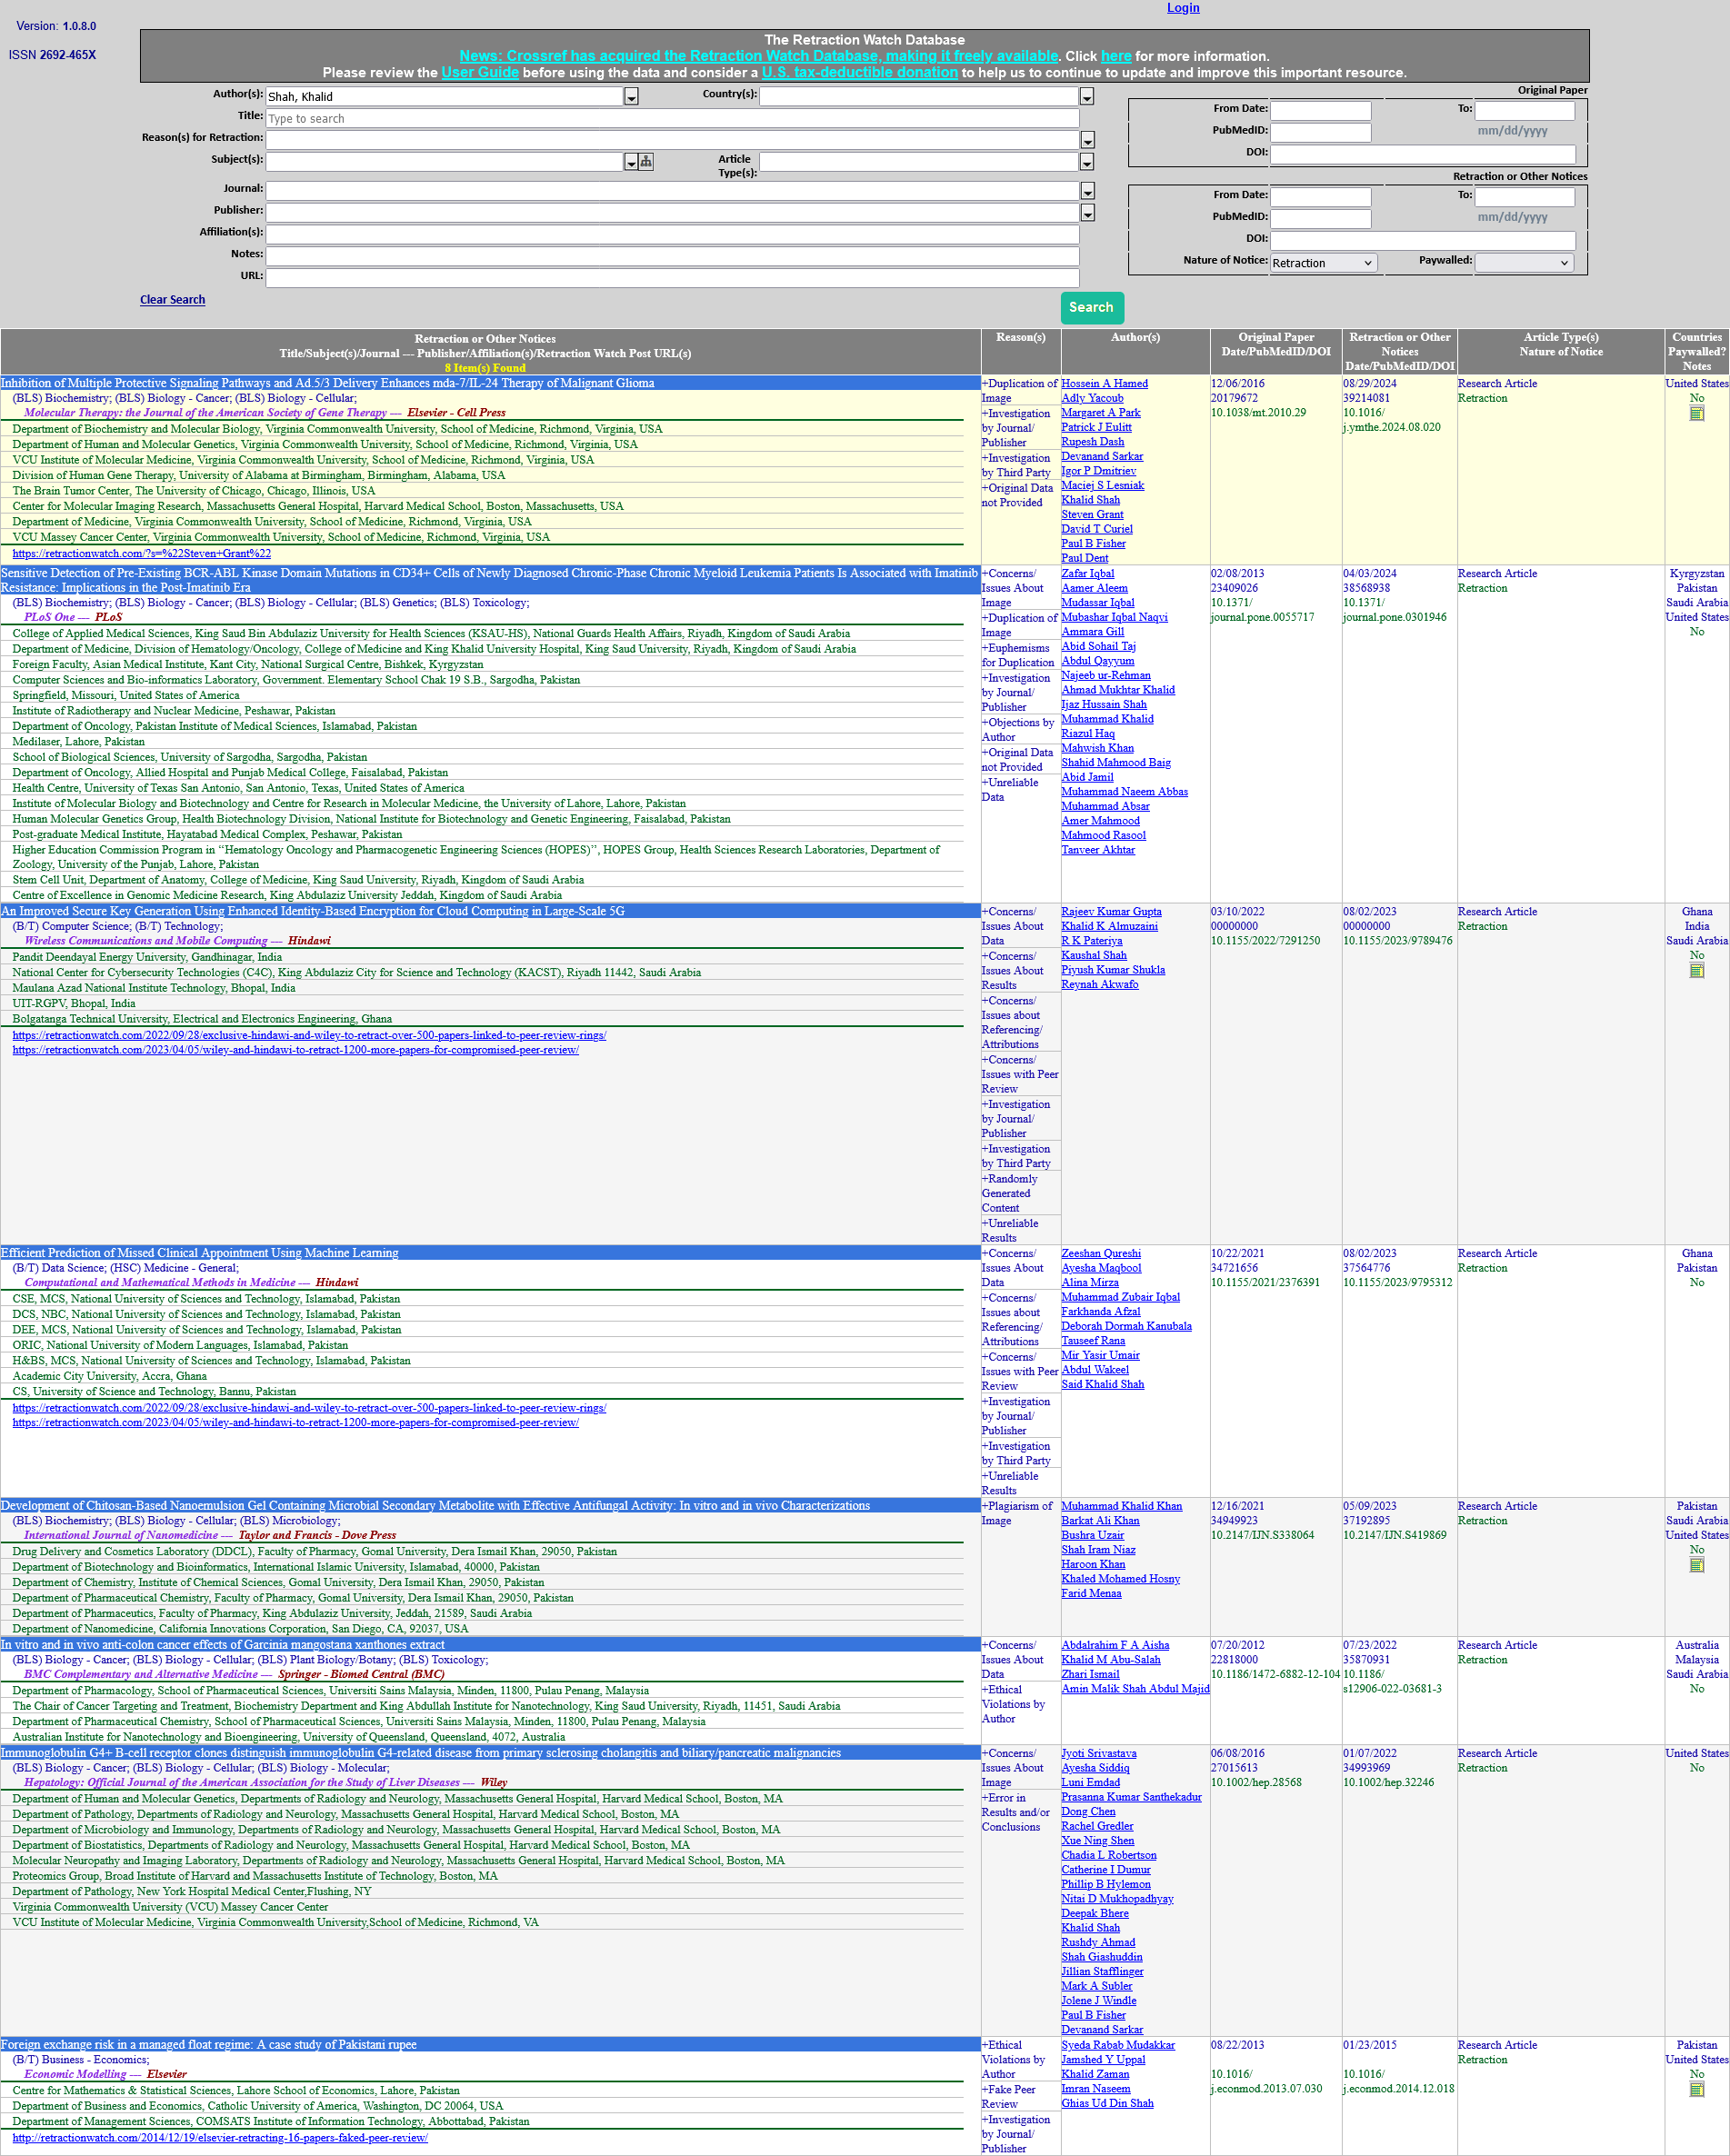Click the Author(s) list arrow icon
1730x2156 pixels.
[x=631, y=97]
